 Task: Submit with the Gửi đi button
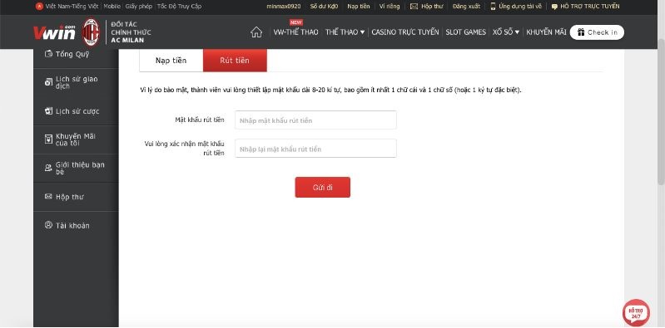point(322,188)
